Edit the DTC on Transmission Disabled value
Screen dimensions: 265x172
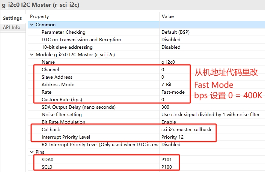[171, 39]
